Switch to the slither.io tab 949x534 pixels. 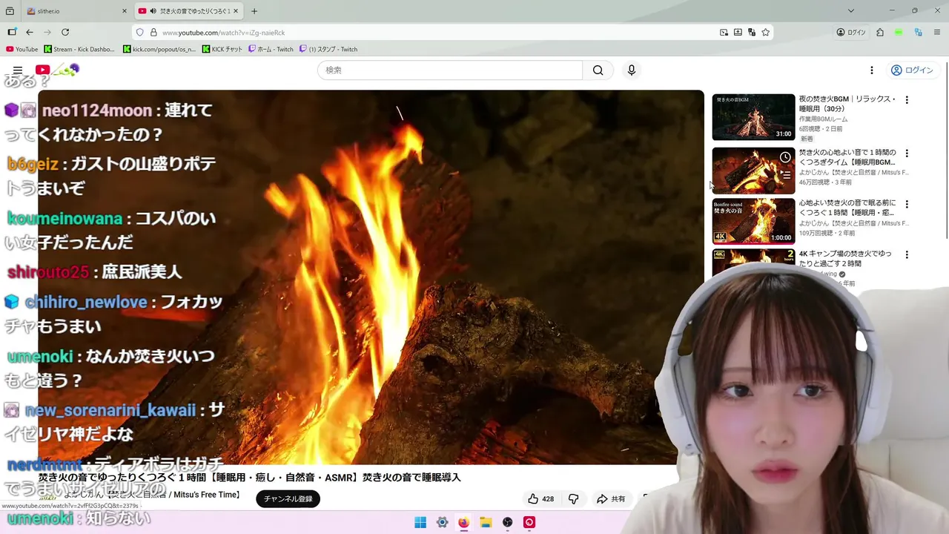click(x=76, y=11)
